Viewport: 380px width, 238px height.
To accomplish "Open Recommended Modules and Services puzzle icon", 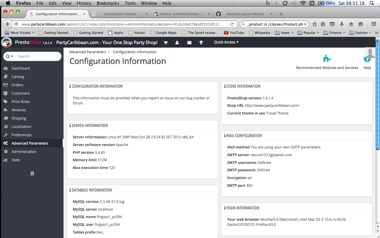I will tap(327, 58).
